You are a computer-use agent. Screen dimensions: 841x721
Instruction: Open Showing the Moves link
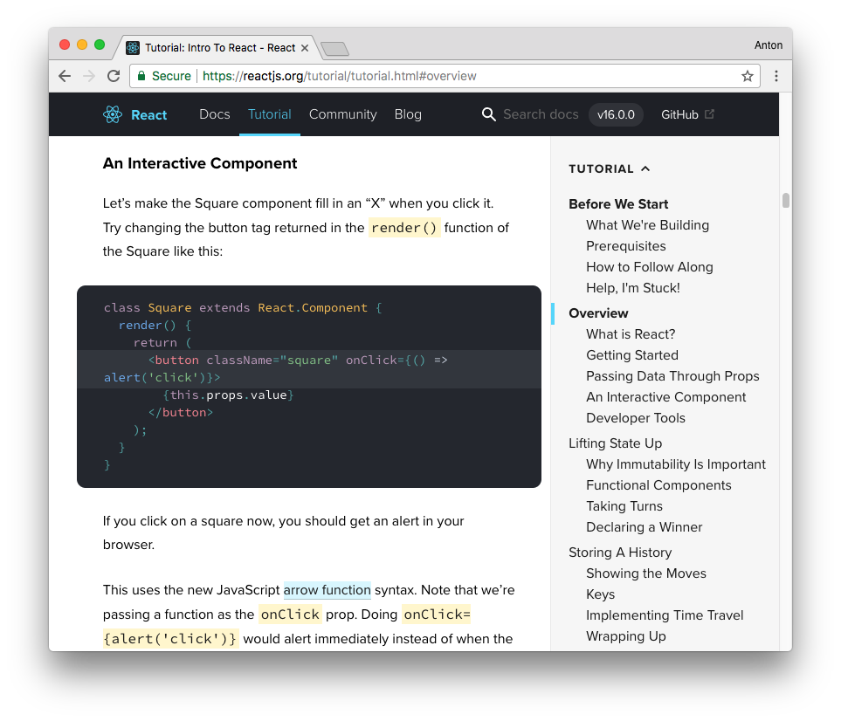(645, 573)
